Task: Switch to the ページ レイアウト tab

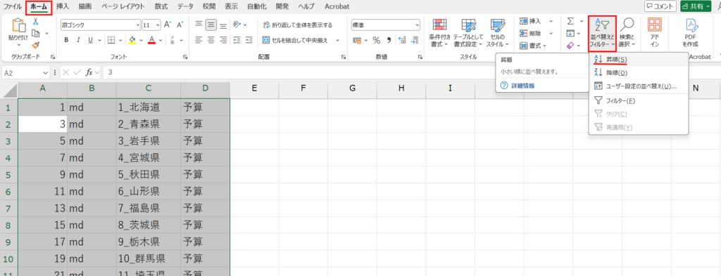Action: tap(123, 6)
